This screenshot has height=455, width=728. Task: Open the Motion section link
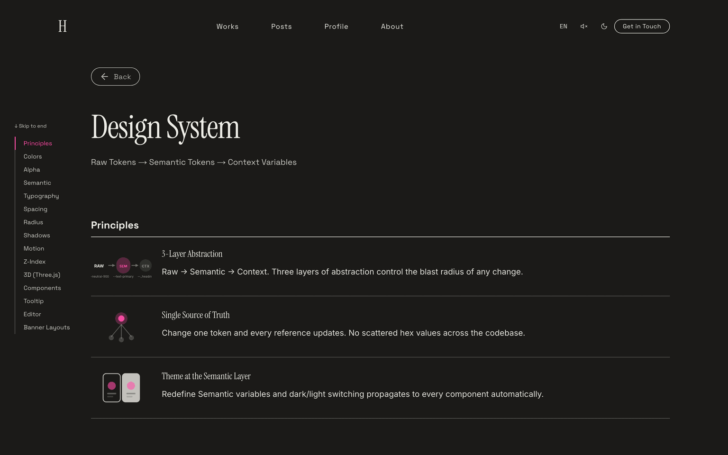(34, 249)
